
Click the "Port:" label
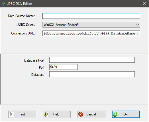point(42,68)
